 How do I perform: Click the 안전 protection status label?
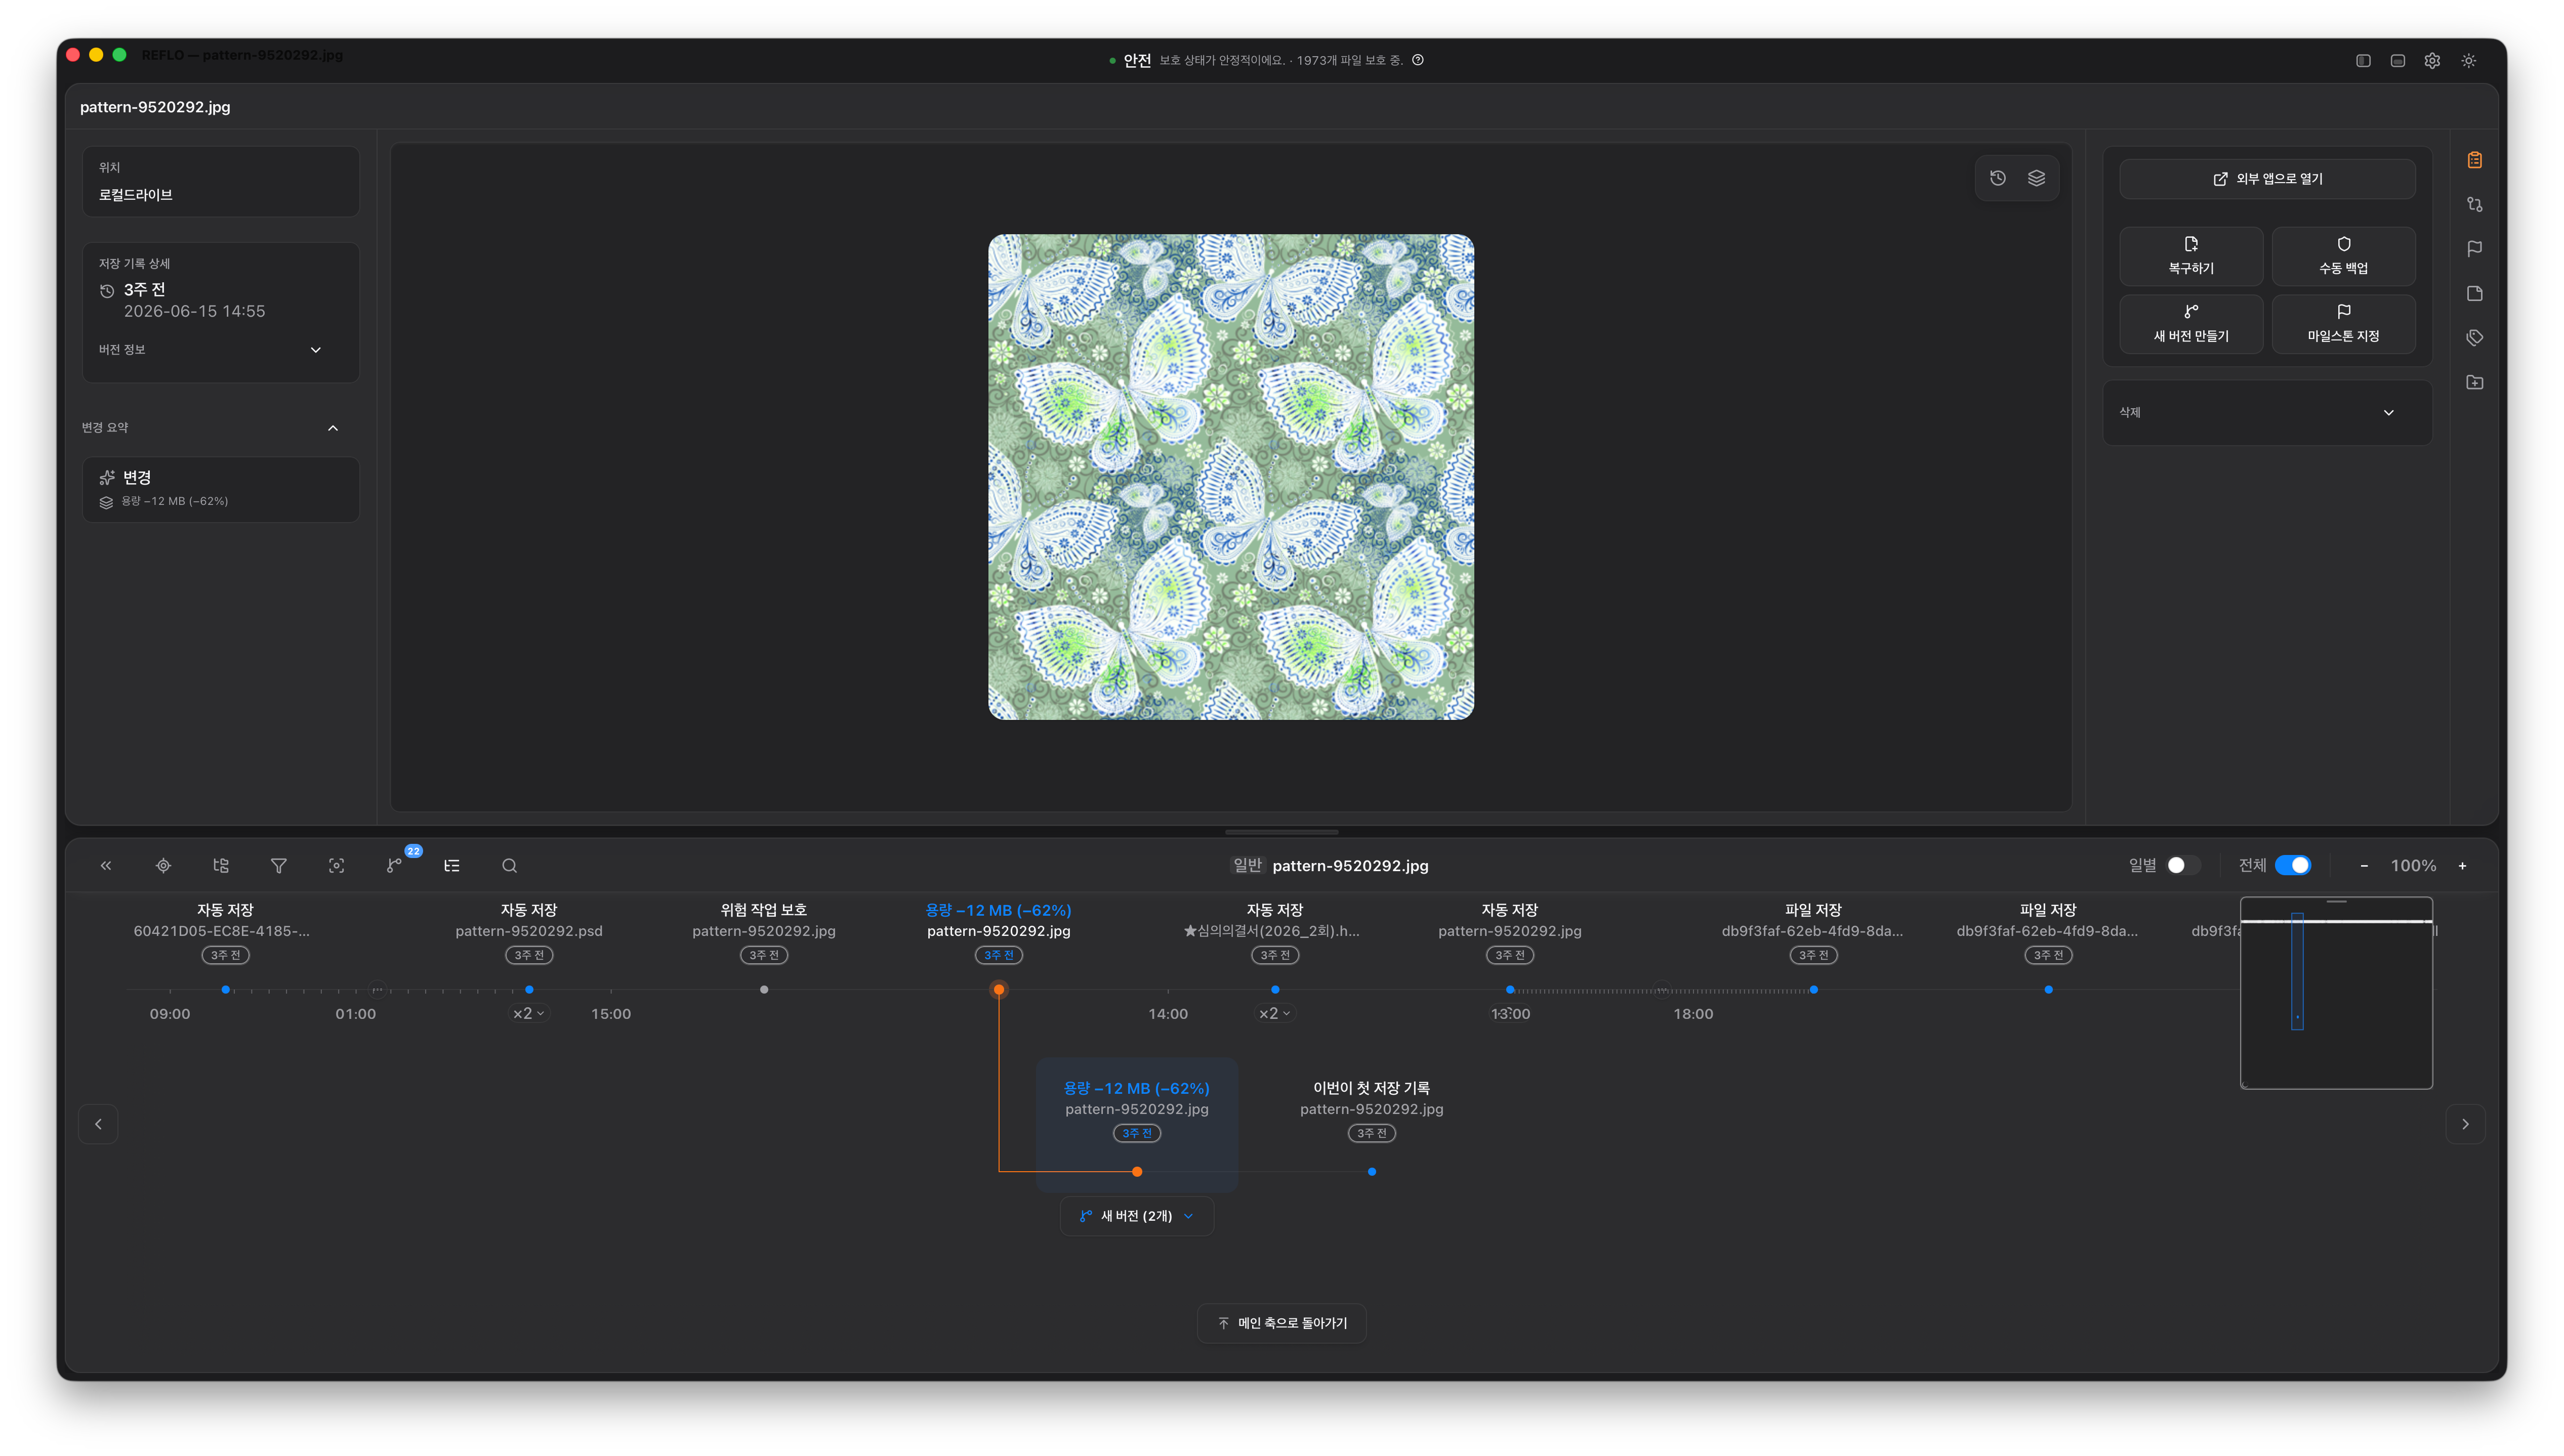1136,60
